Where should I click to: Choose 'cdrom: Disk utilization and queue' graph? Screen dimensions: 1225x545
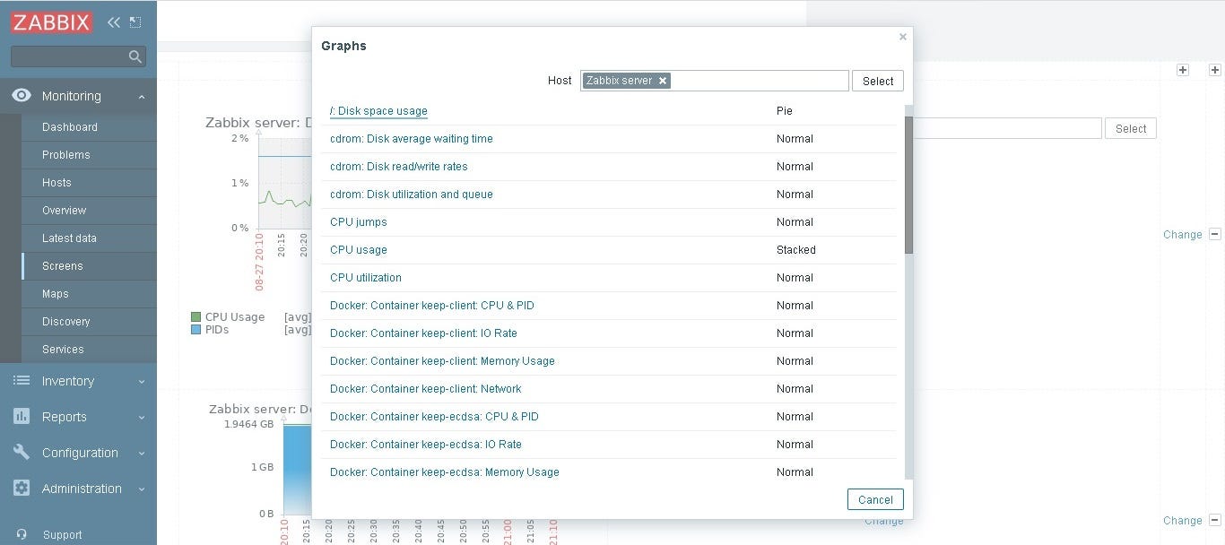coord(412,195)
